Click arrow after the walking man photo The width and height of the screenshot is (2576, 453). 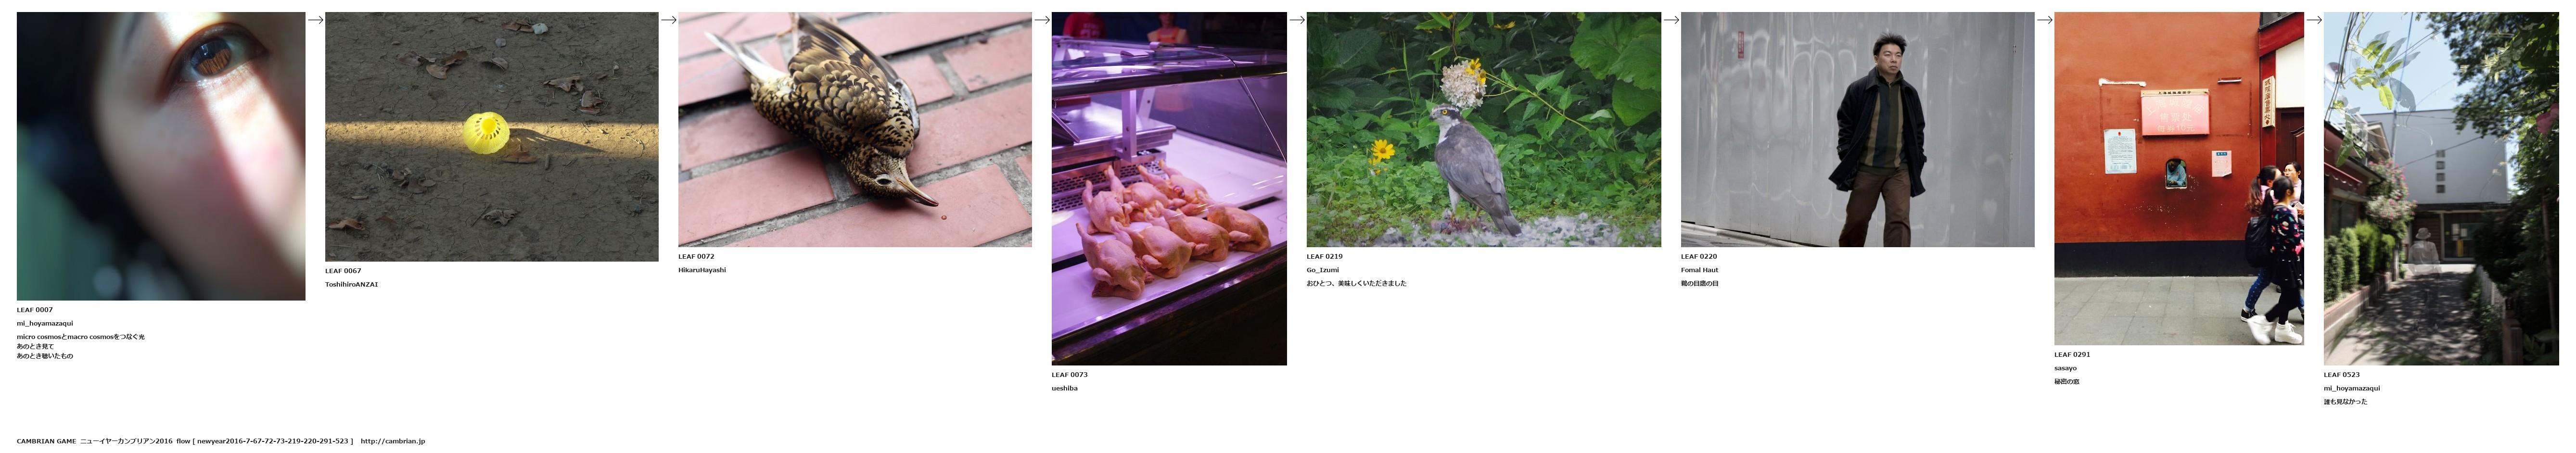coord(2044,20)
